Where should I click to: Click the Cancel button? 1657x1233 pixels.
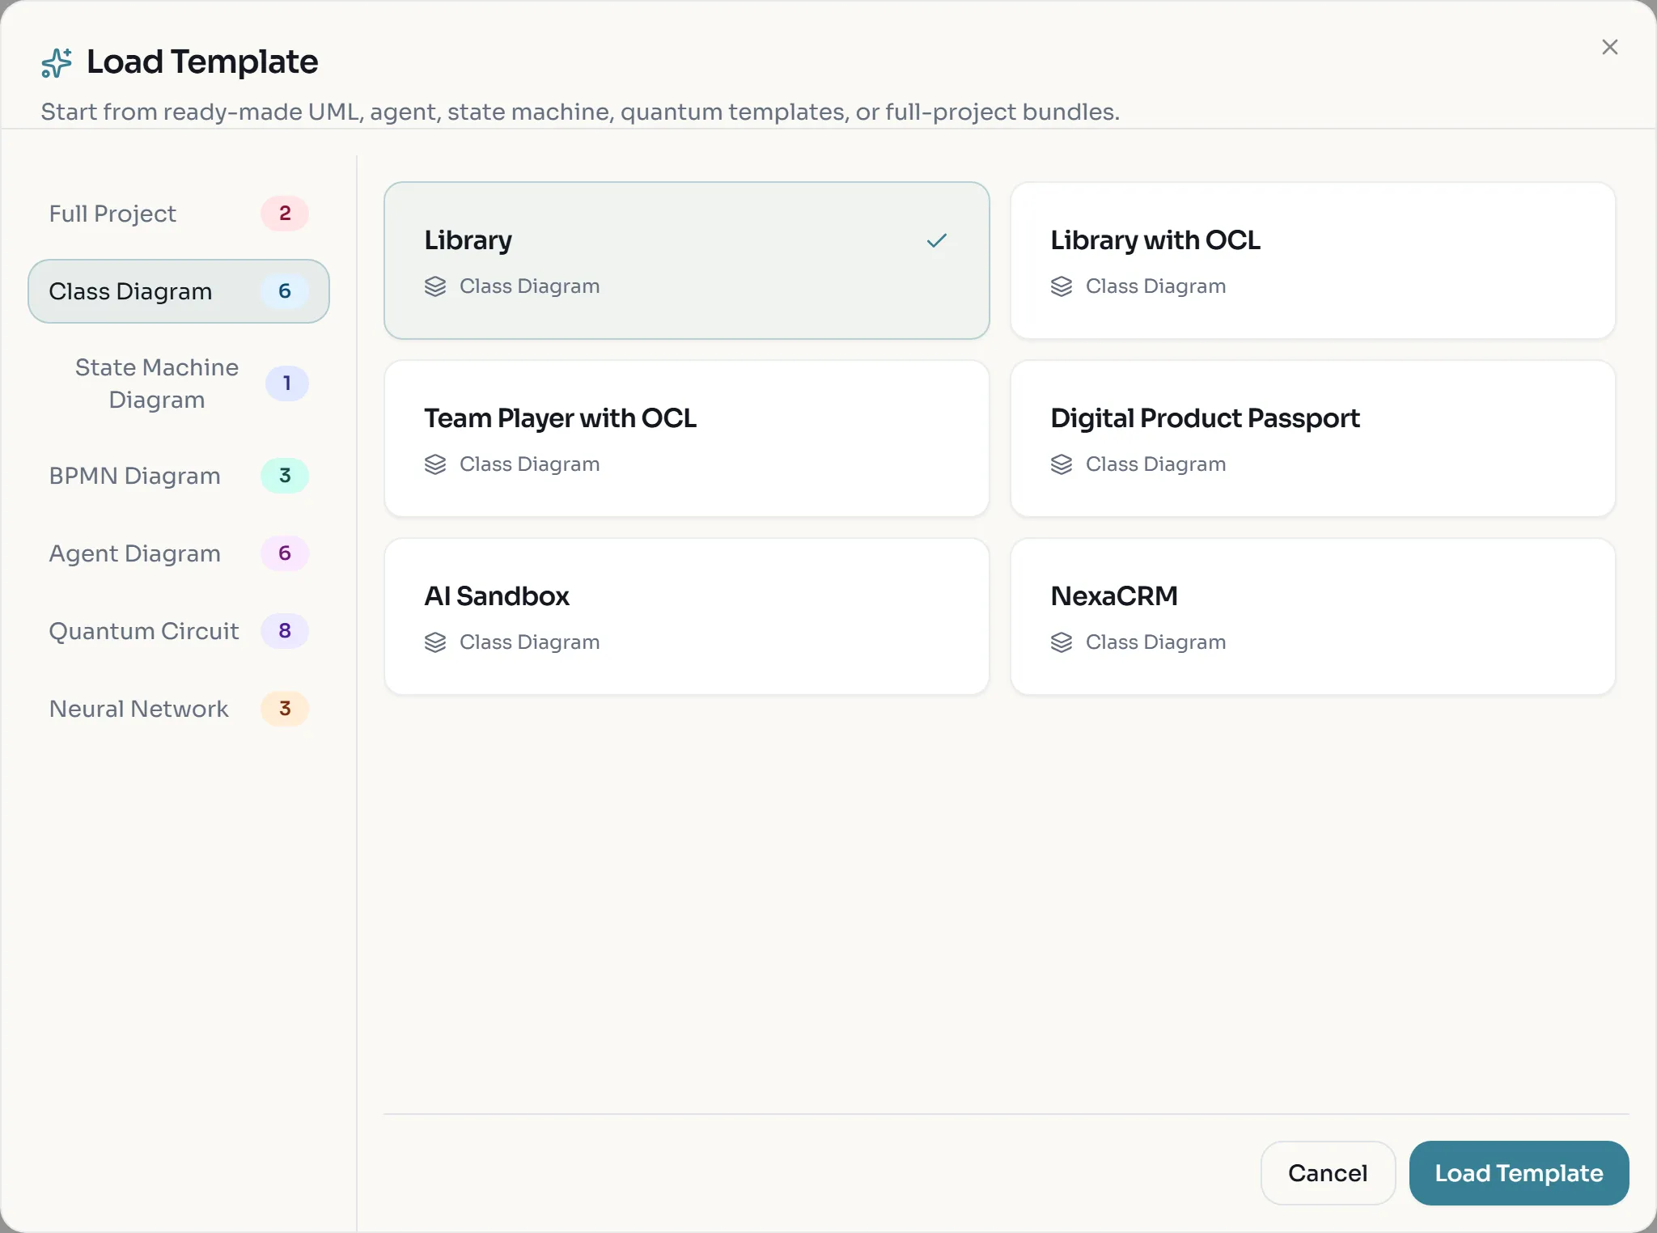coord(1327,1172)
